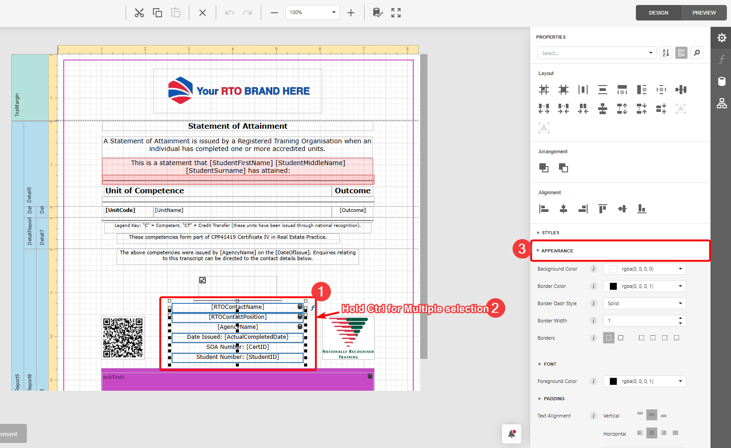The width and height of the screenshot is (731, 448).
Task: Click the Border Color black swatch
Action: pos(613,286)
